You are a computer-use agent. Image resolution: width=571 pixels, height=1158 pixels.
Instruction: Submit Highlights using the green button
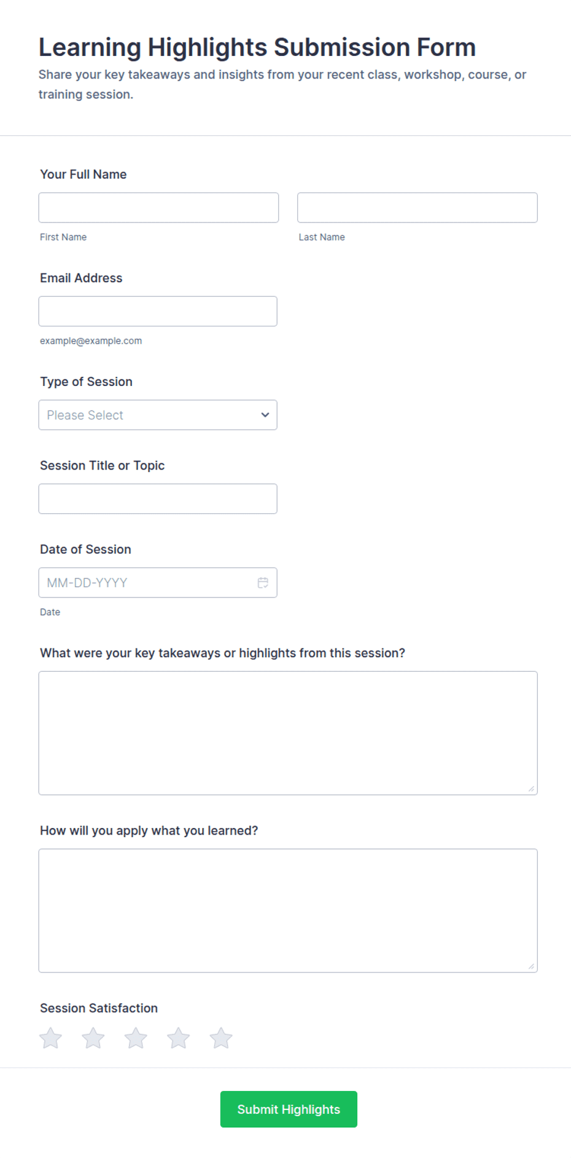[x=289, y=1109]
